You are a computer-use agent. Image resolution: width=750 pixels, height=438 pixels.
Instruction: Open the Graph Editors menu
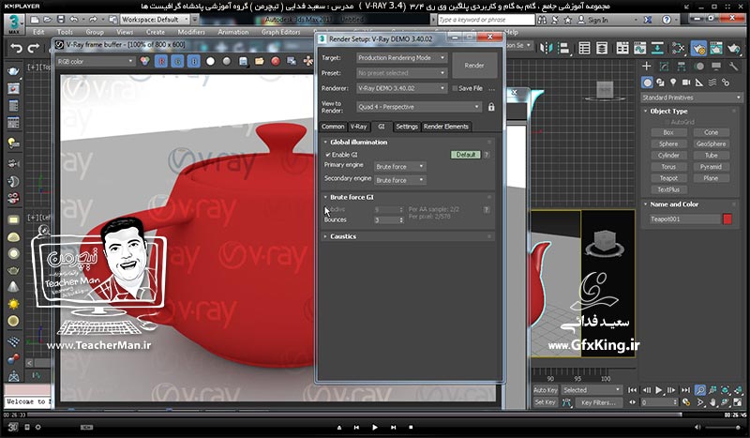(x=280, y=32)
